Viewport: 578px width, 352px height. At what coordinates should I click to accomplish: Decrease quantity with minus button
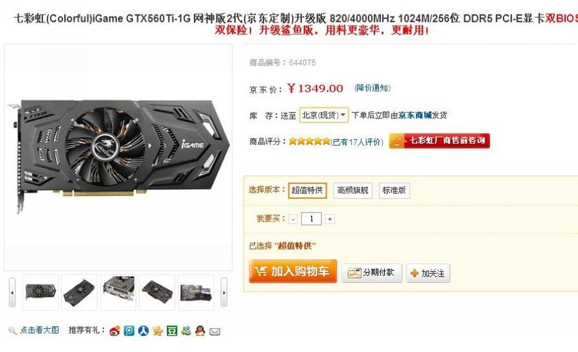[x=293, y=219]
